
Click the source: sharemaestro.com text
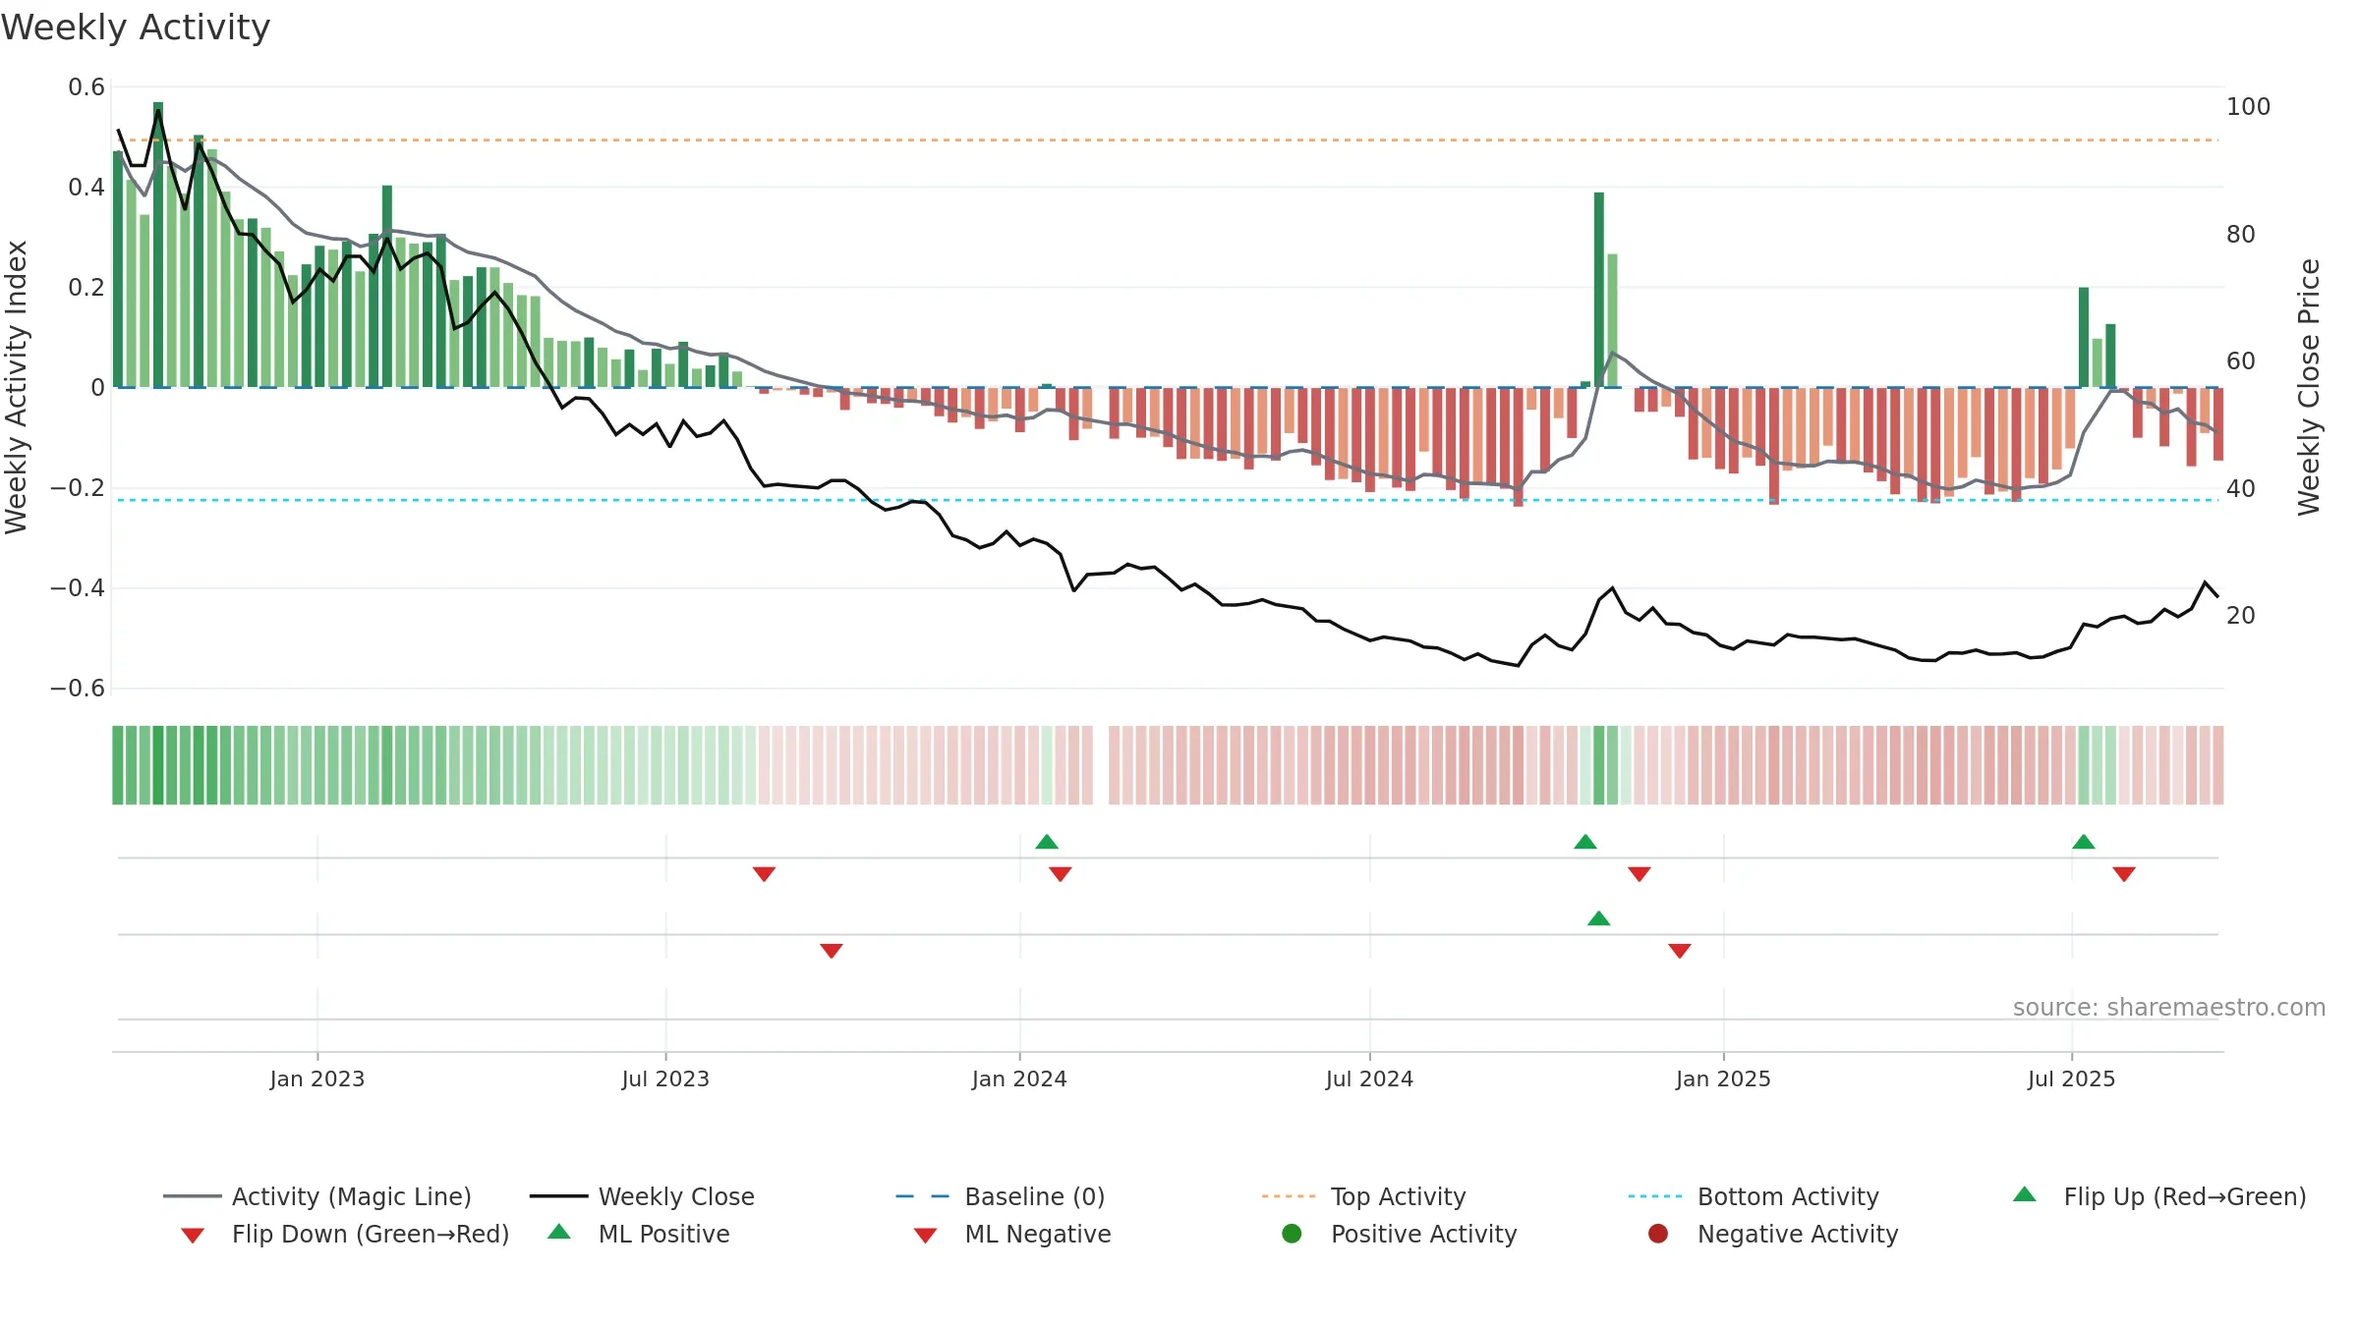tap(2169, 1008)
